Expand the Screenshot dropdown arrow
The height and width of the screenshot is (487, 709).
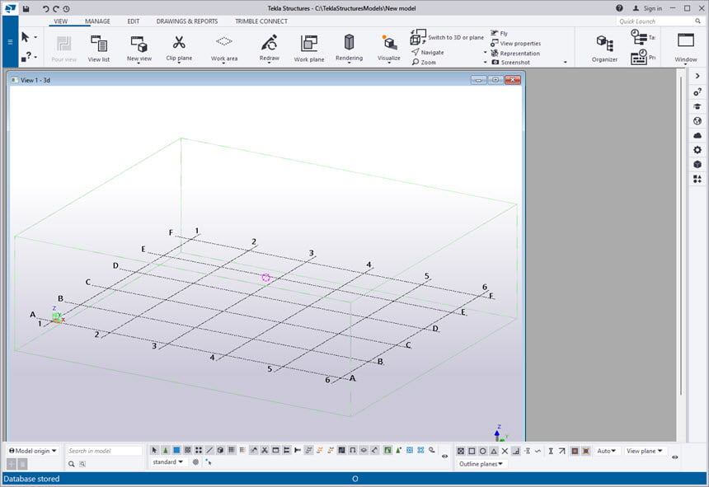(566, 63)
